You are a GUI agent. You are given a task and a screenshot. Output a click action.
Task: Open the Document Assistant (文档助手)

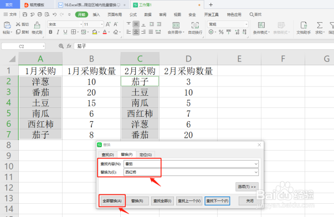(304, 28)
